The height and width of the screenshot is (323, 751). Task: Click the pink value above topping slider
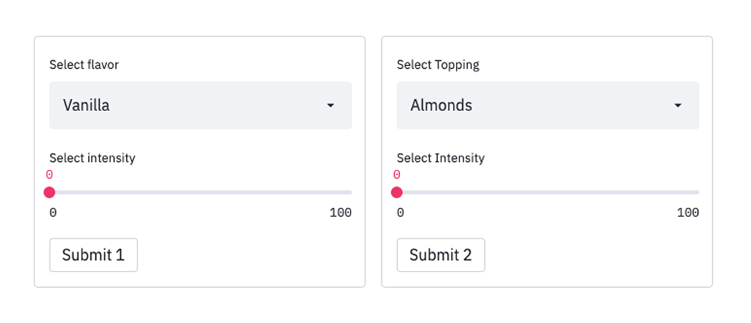397,175
